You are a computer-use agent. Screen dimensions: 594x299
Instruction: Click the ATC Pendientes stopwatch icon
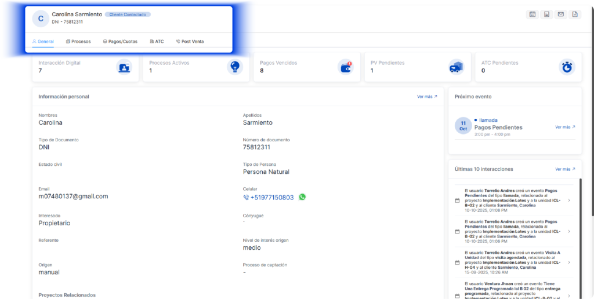pyautogui.click(x=567, y=67)
